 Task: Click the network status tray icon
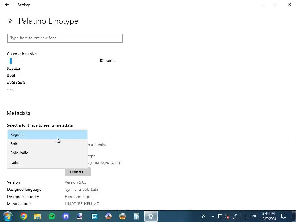coord(220,216)
